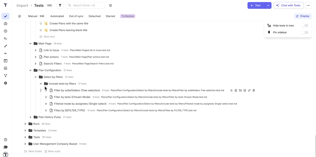316x157 pixels.
Task: Open Settings gear in the sidebar
Action: coord(6,83)
